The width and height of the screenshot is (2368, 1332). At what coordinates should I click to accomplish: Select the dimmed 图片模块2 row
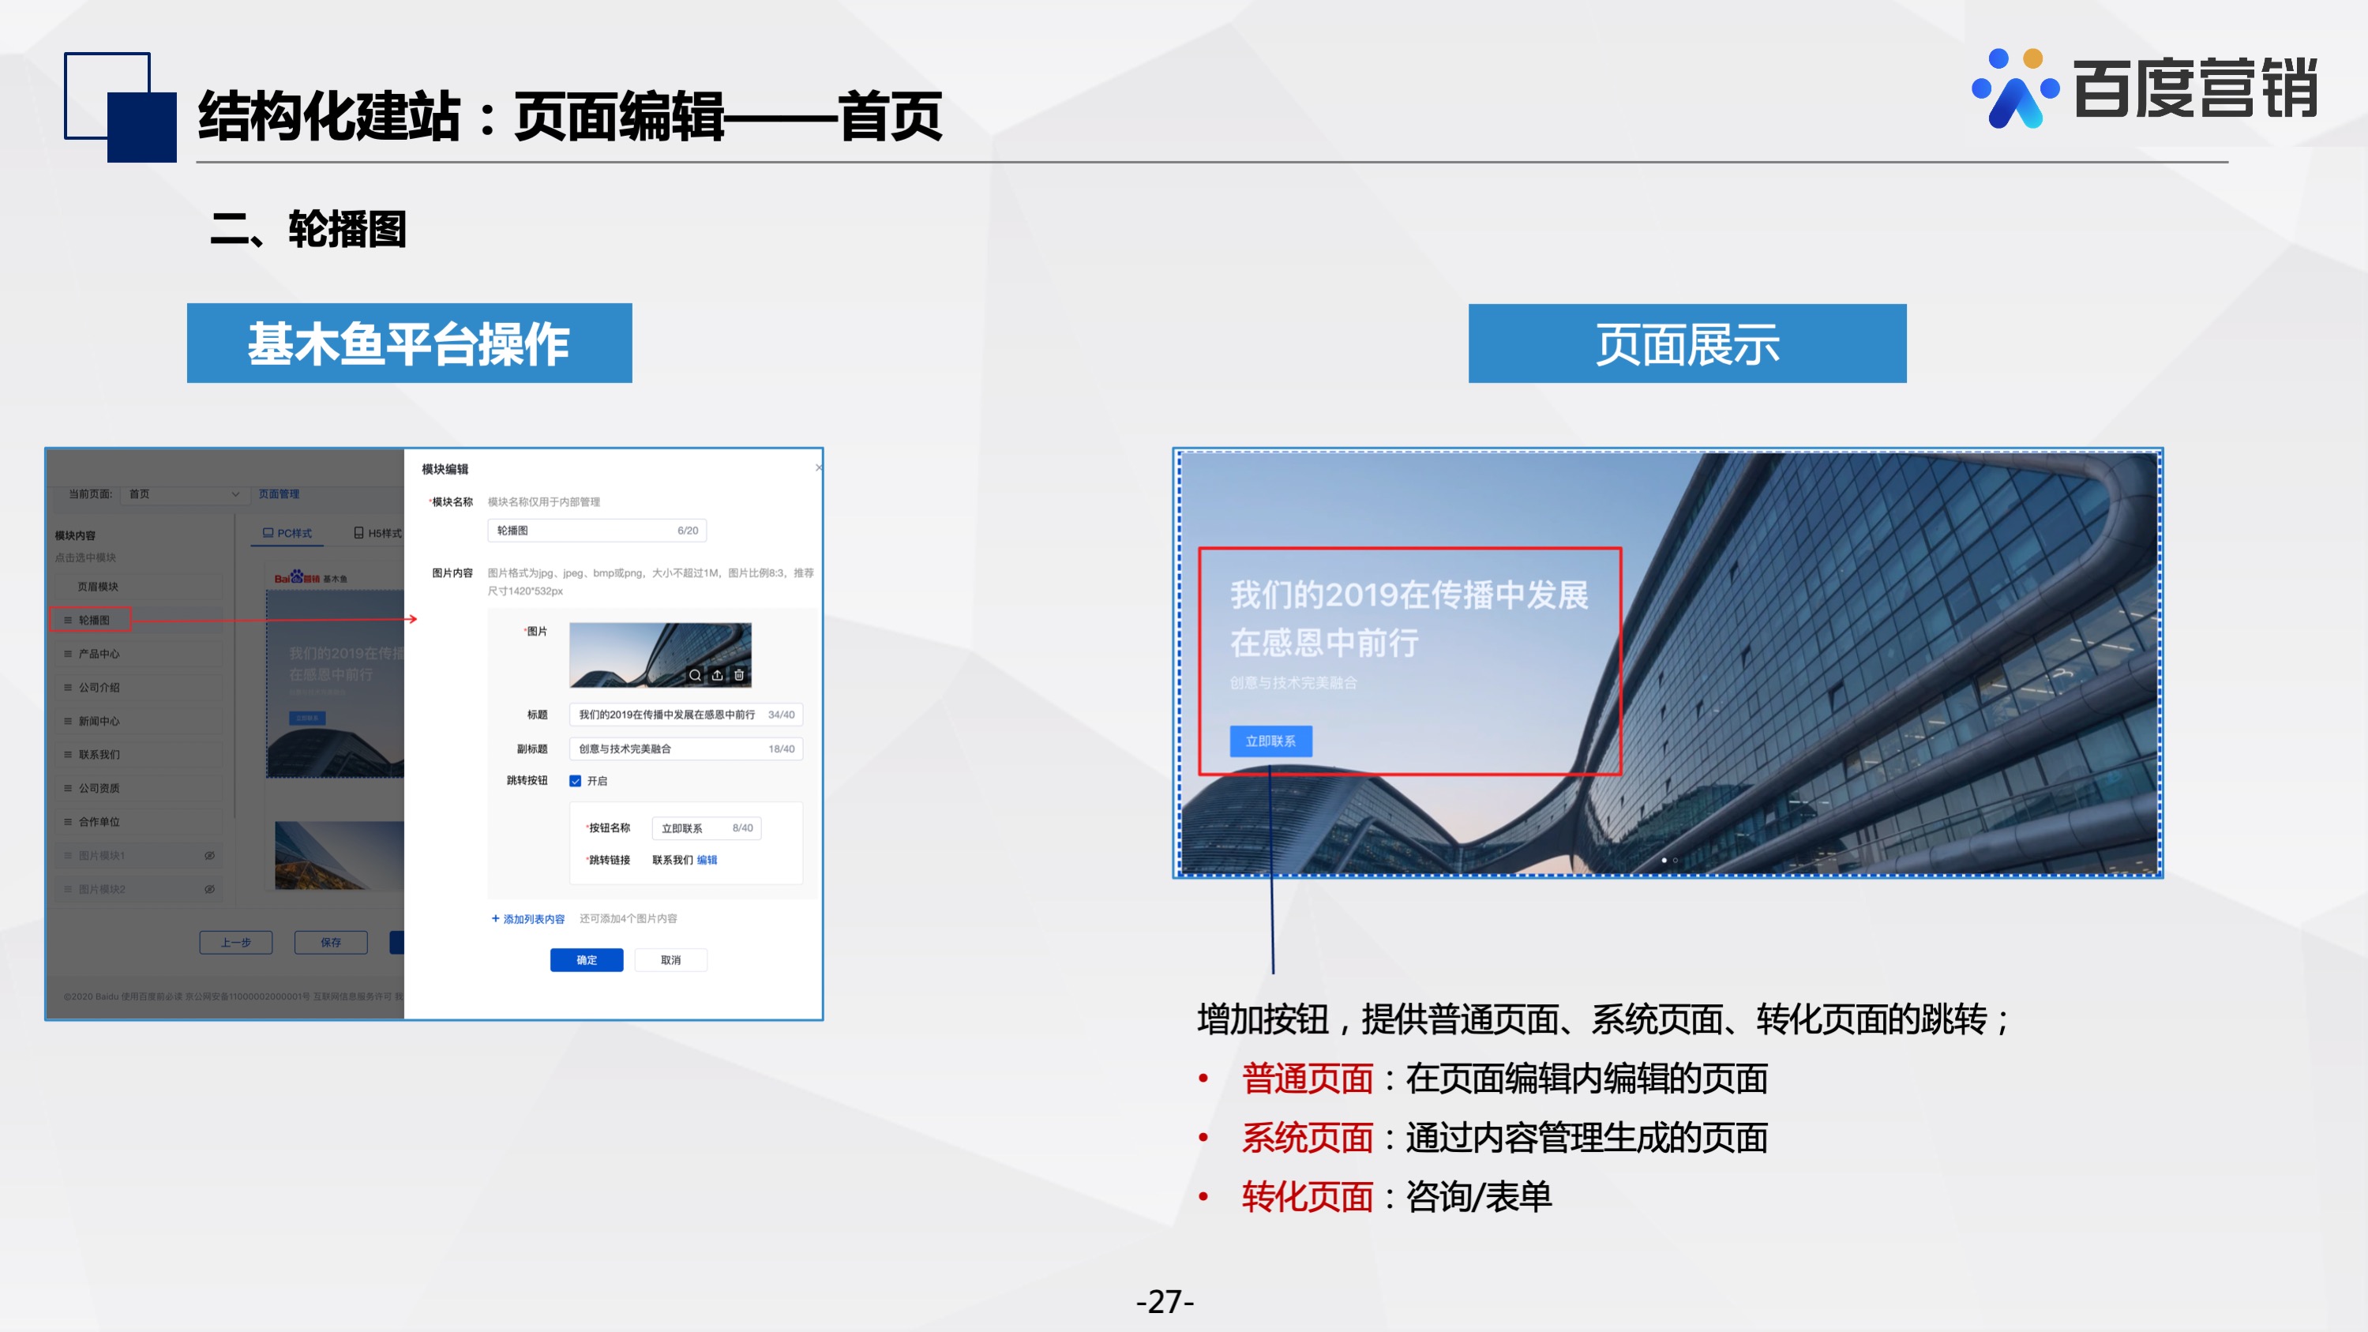(138, 889)
